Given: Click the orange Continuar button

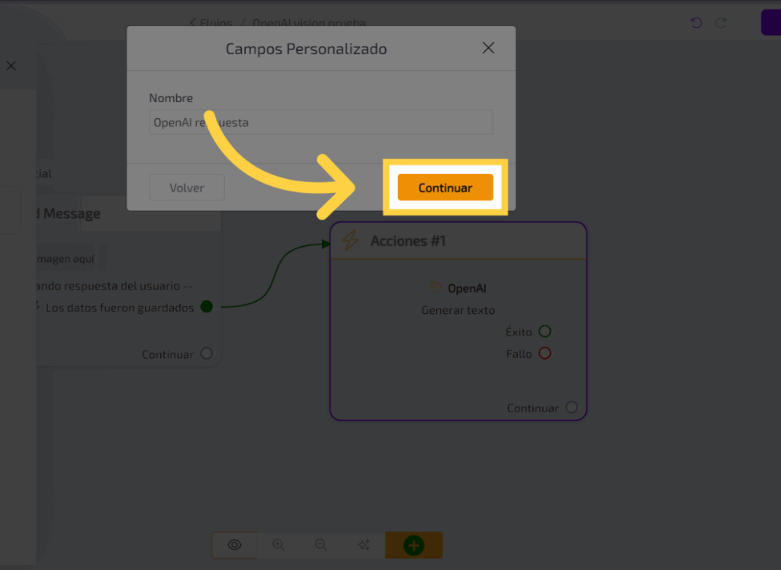Looking at the screenshot, I should click(445, 187).
